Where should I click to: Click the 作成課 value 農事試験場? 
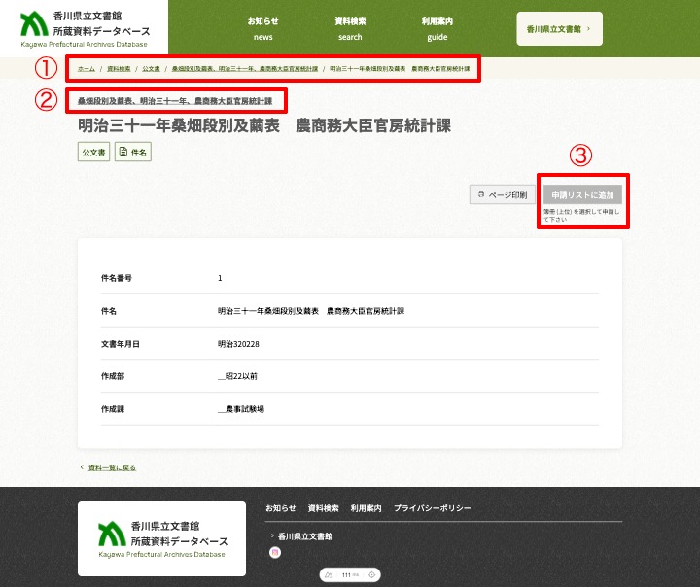pos(241,409)
